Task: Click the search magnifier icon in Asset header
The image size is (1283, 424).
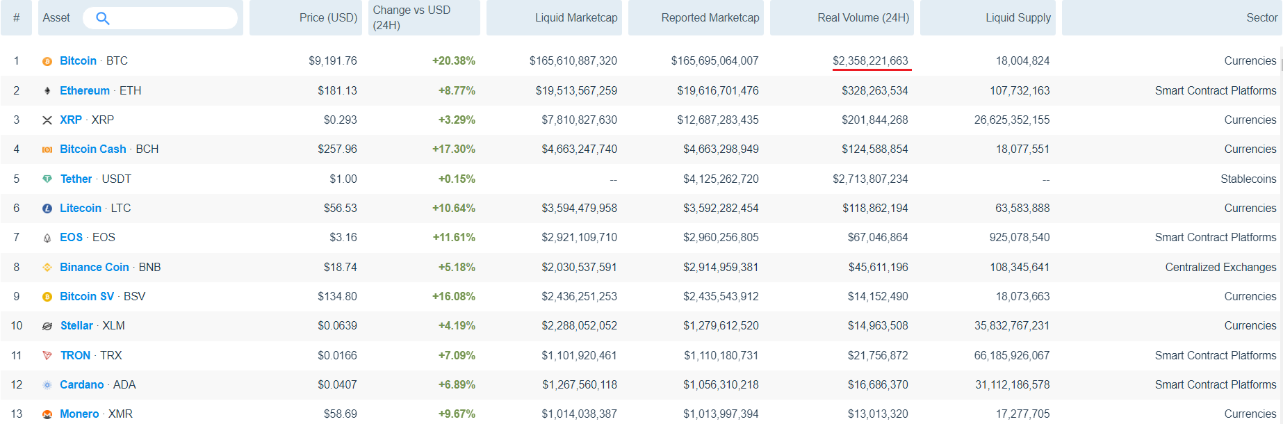Action: (x=103, y=18)
